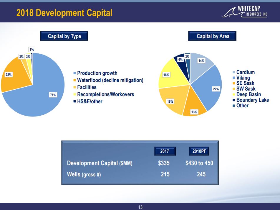Select the $430 to 450 capital value
280x210 pixels.
[x=199, y=163]
